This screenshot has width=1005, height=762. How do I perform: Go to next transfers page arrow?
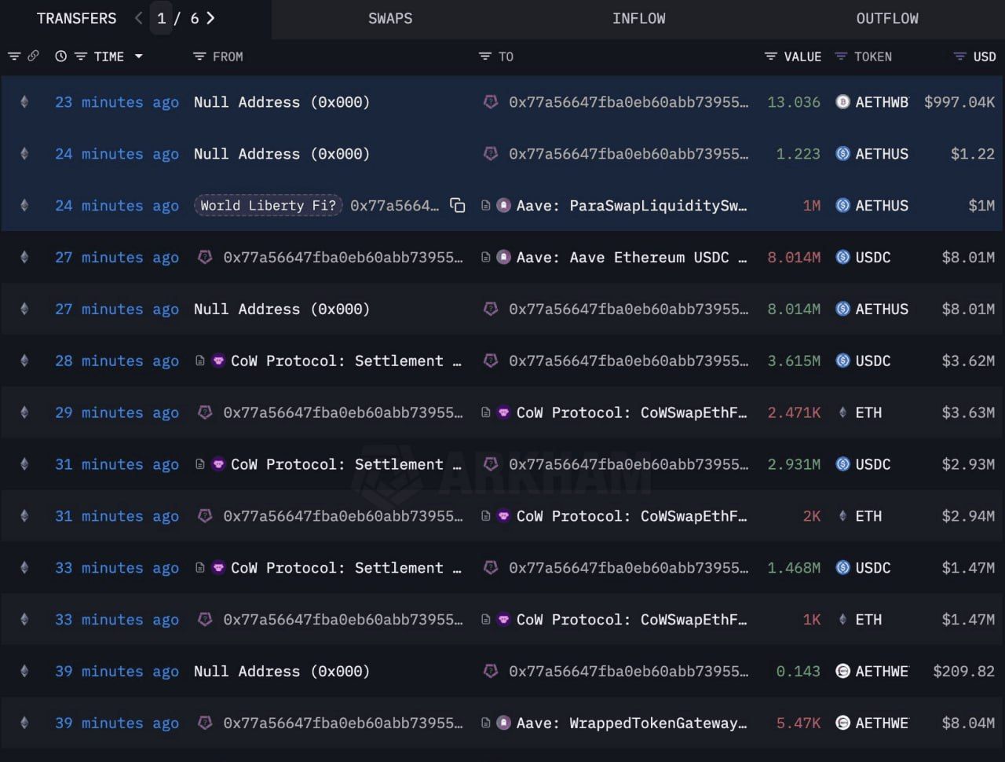pos(210,18)
